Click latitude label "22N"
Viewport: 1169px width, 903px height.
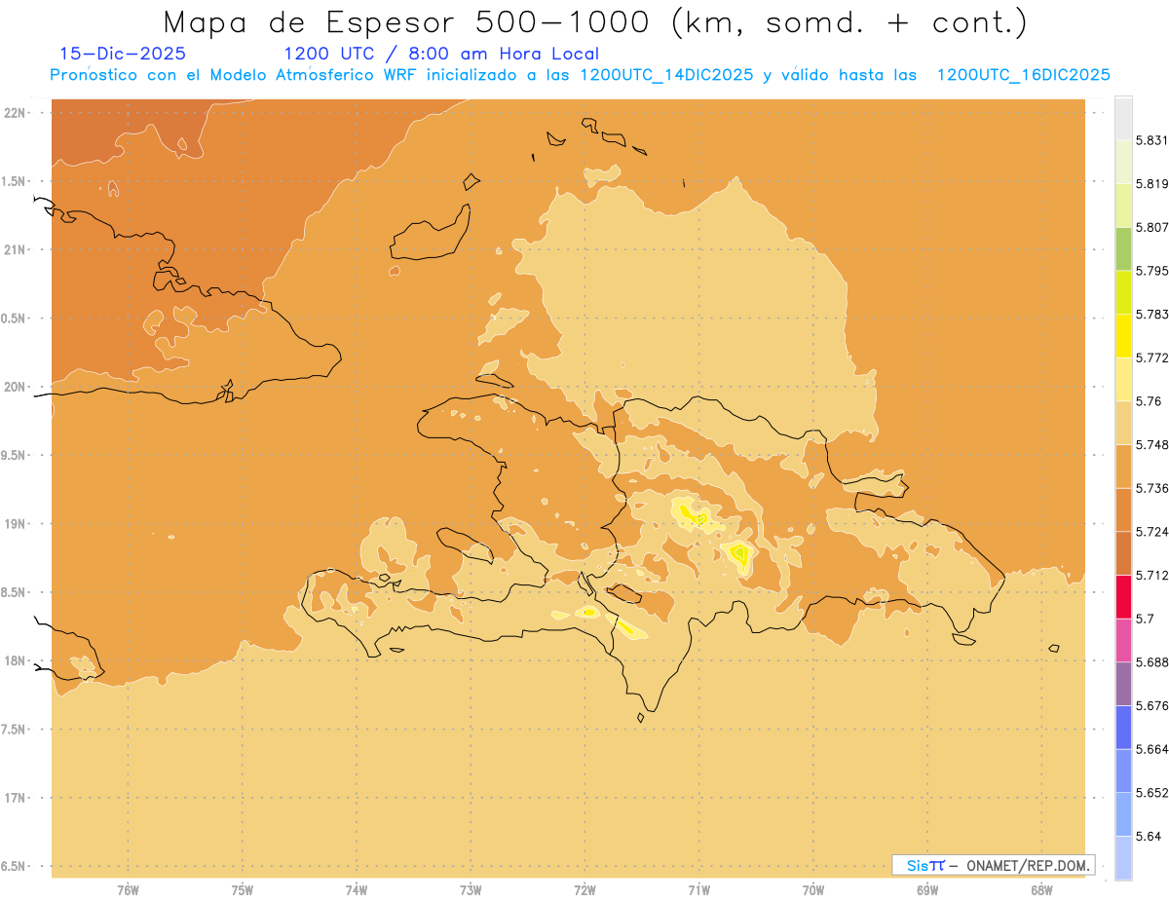pyautogui.click(x=15, y=112)
